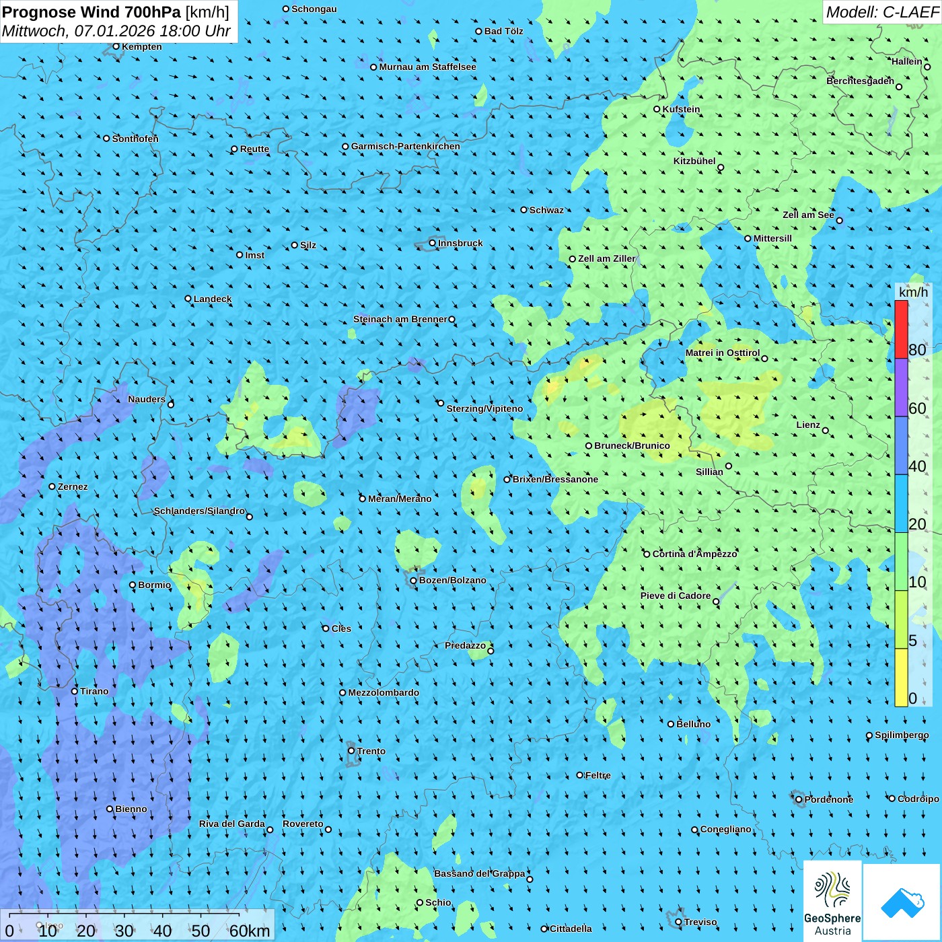Click the 'Mezzolombardo' label
The height and width of the screenshot is (942, 942).
tap(384, 692)
